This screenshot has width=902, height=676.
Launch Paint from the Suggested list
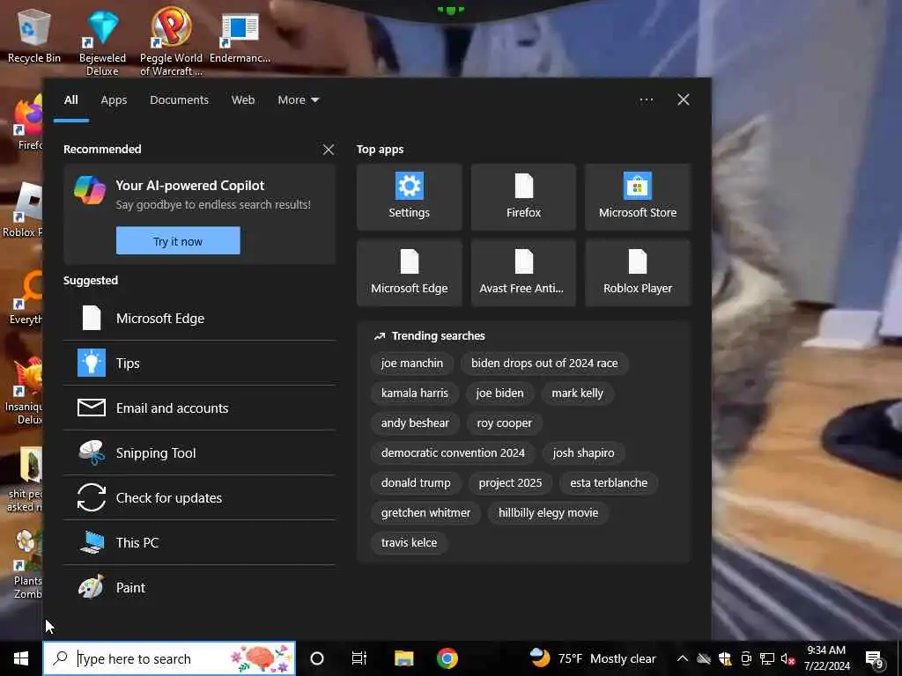[x=199, y=587]
